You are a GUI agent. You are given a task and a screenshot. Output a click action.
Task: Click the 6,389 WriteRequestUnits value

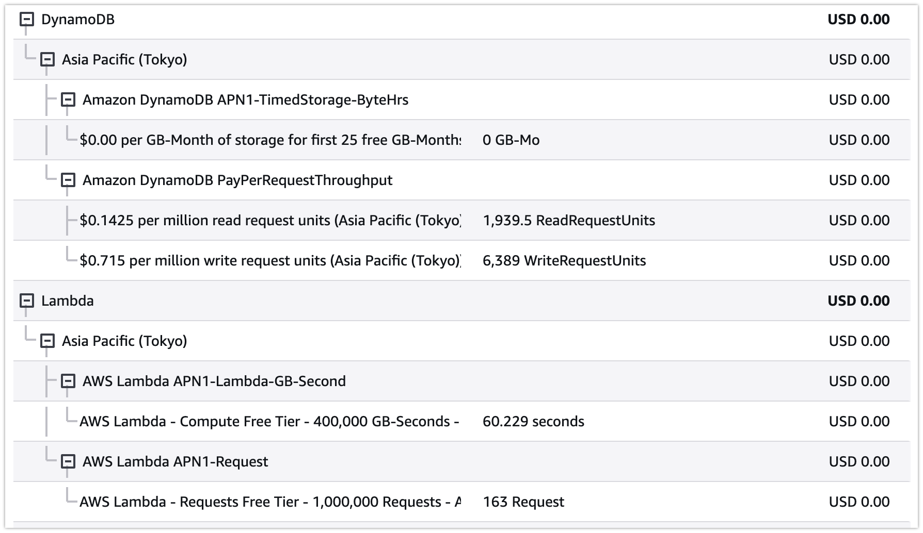(x=564, y=261)
